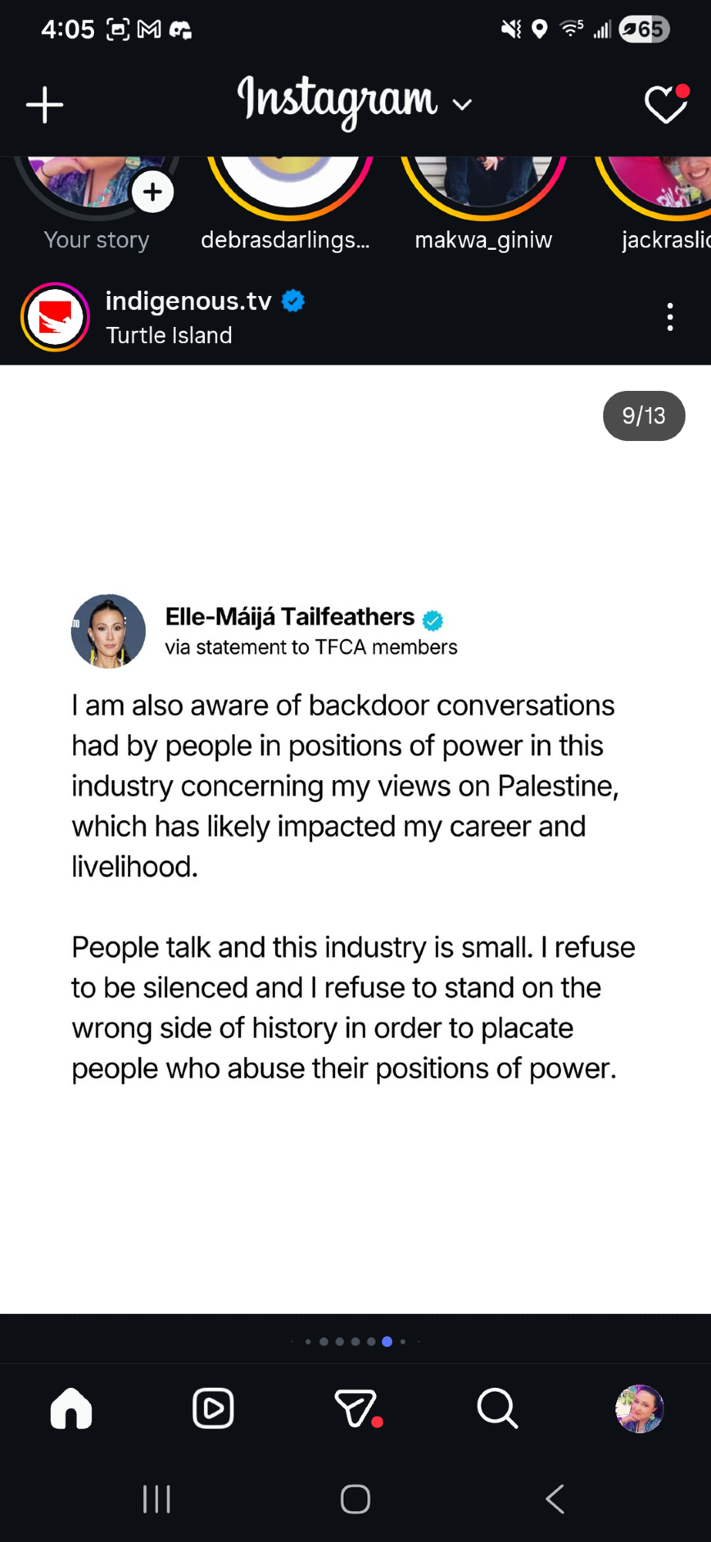Tap the plus icon to create a post
The image size is (711, 1542).
(x=45, y=105)
